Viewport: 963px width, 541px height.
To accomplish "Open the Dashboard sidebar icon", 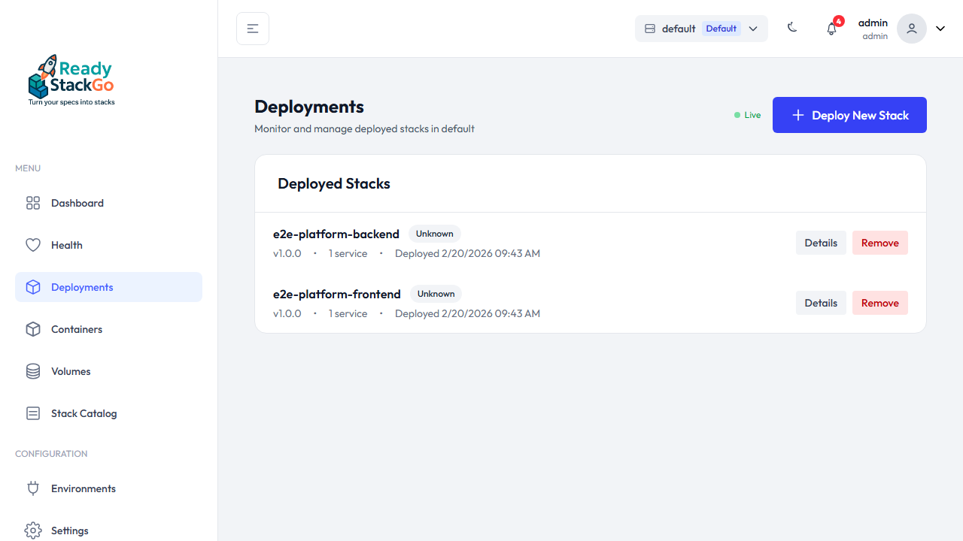I will pyautogui.click(x=33, y=203).
